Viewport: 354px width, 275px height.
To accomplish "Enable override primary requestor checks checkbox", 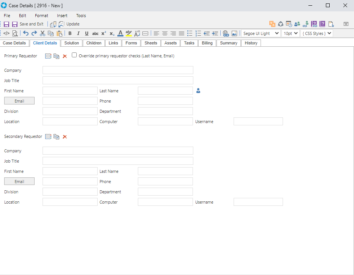I will [74, 55].
